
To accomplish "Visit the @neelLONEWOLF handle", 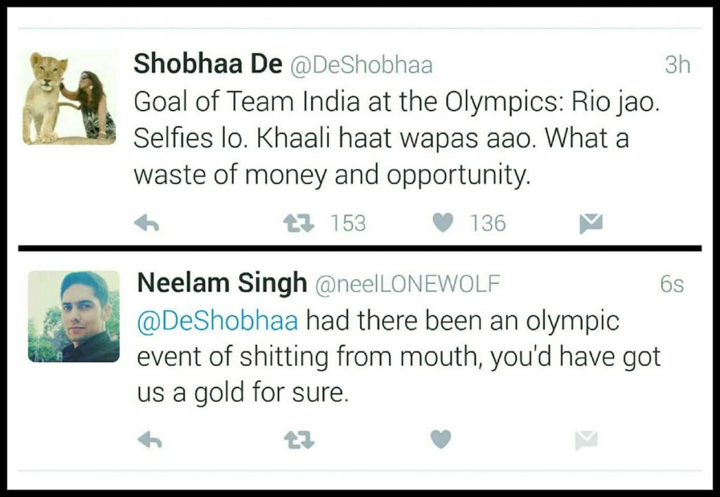I will [406, 283].
